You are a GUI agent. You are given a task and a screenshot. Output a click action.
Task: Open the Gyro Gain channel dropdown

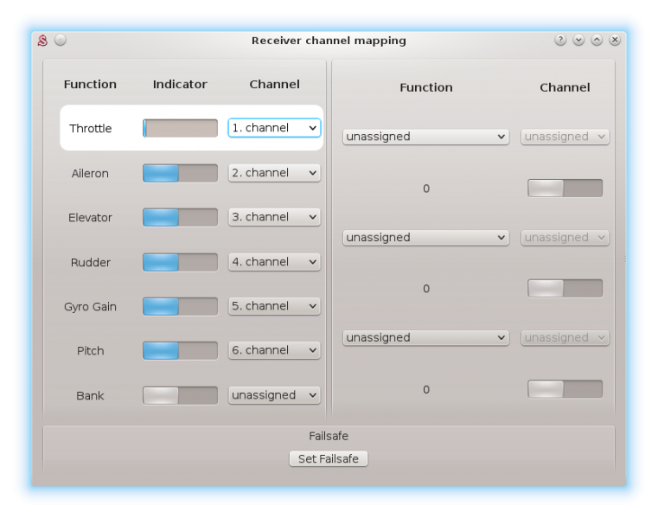(x=274, y=306)
